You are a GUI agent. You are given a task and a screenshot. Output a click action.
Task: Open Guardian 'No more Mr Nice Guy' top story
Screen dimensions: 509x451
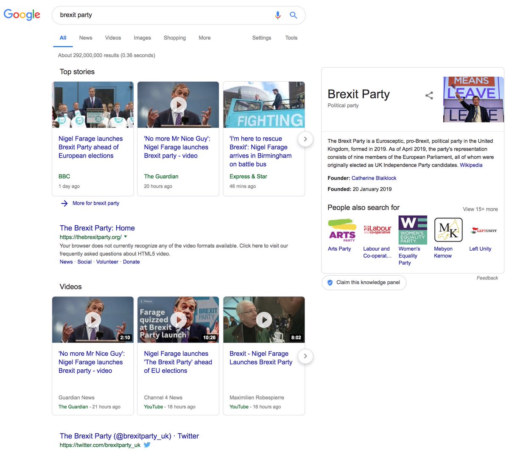point(177,147)
